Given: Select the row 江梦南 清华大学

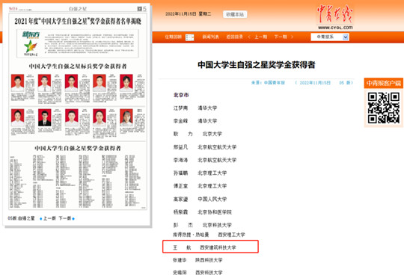Looking at the screenshot, I should [x=195, y=108].
